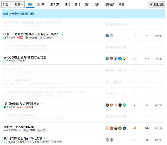This screenshot has height=145, width=167.
Task: Open the 书签 bookmarks tab
Action: point(121,4)
